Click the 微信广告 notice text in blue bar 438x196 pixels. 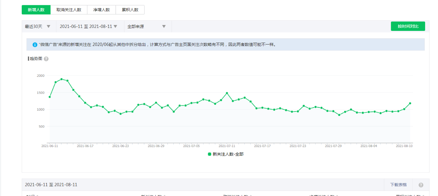[x=158, y=44]
